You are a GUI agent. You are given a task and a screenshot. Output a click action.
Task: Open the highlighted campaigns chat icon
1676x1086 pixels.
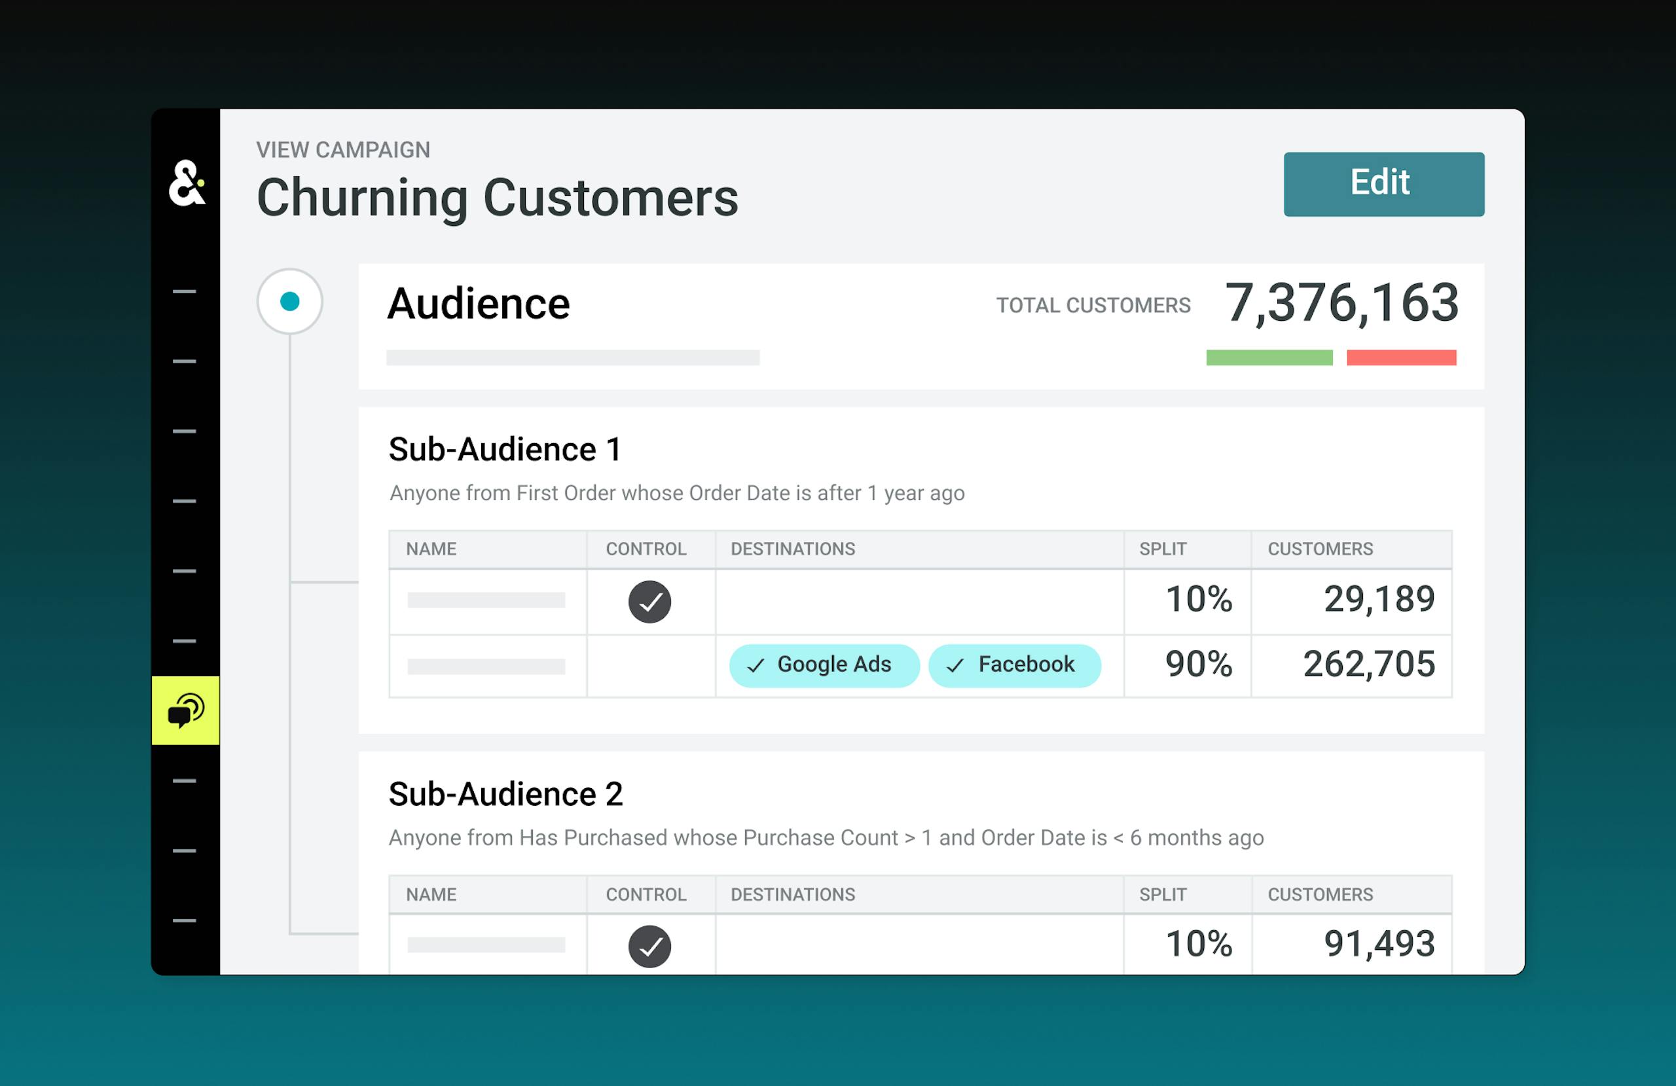pos(185,711)
